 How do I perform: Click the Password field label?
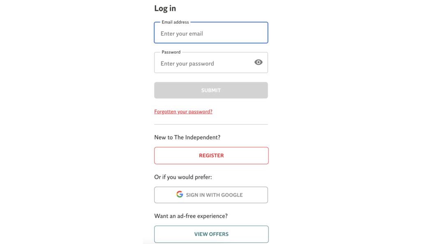171,52
